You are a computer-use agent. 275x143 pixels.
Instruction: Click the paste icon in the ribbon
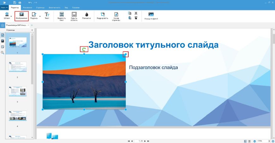point(130,18)
